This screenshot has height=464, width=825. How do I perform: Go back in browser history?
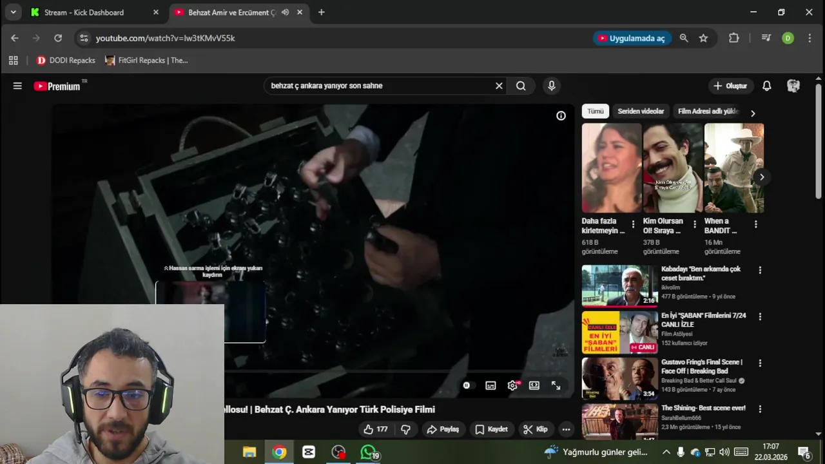(15, 38)
